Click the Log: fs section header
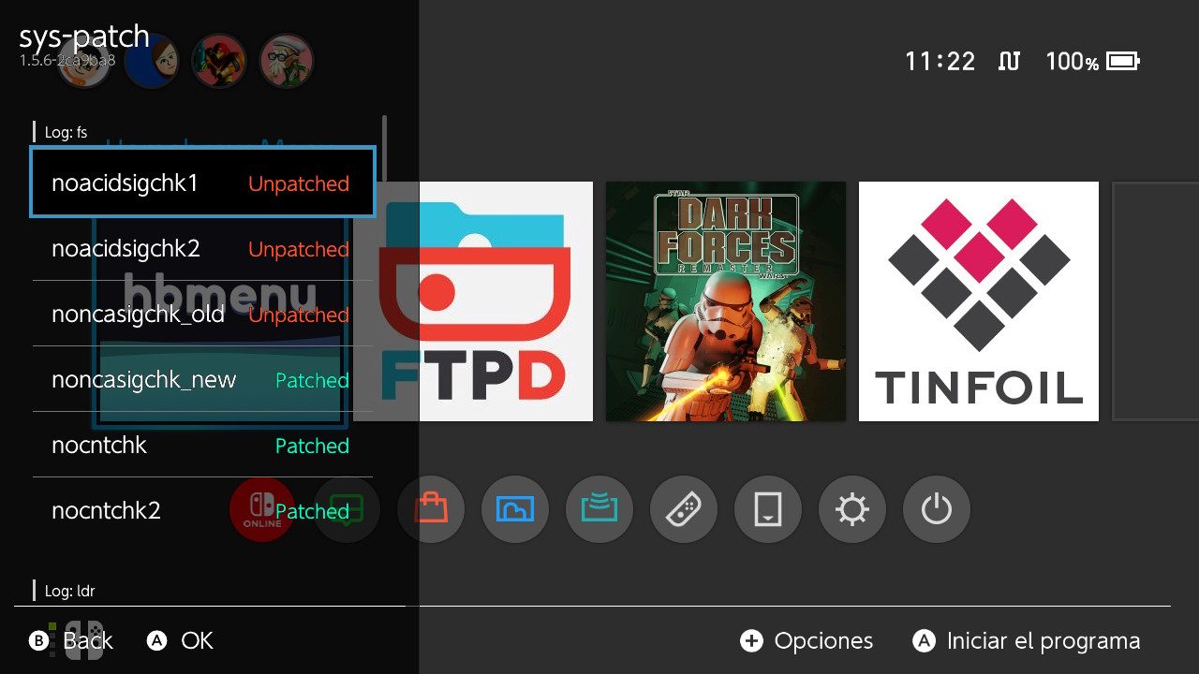Image resolution: width=1199 pixels, height=674 pixels. coord(66,132)
